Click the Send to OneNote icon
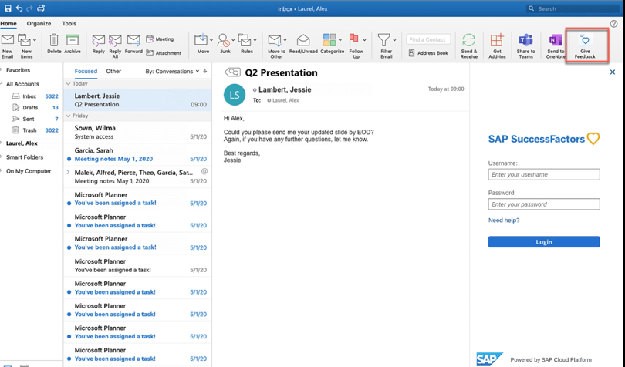The width and height of the screenshot is (625, 367). 556,45
